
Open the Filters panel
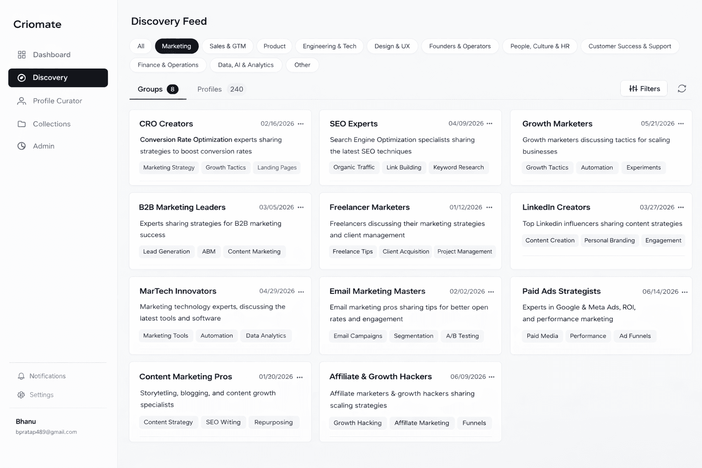643,88
